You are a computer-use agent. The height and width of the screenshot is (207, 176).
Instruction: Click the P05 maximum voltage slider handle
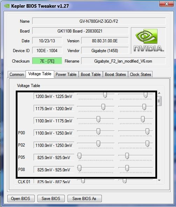[x=127, y=156]
